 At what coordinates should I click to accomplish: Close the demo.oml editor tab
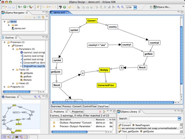coord(68,12)
